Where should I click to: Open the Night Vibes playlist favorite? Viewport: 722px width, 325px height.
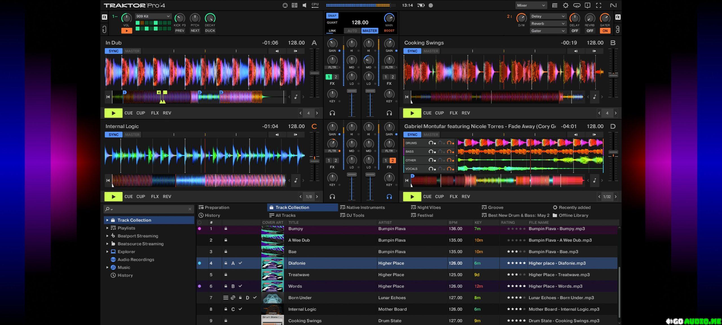[426, 207]
